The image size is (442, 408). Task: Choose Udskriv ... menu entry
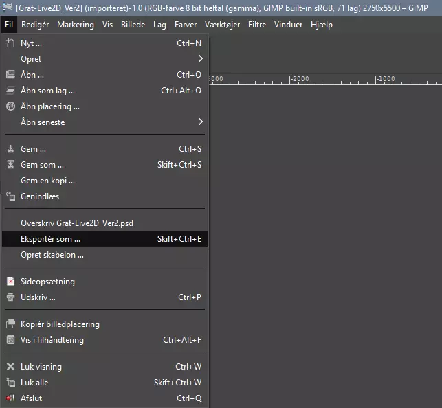(x=104, y=297)
